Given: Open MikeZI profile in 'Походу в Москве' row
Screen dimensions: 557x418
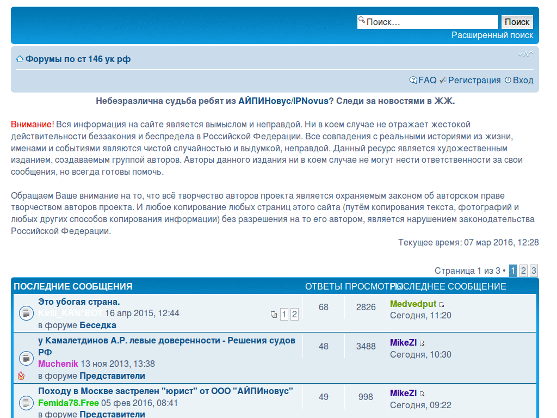Looking at the screenshot, I should (x=403, y=393).
